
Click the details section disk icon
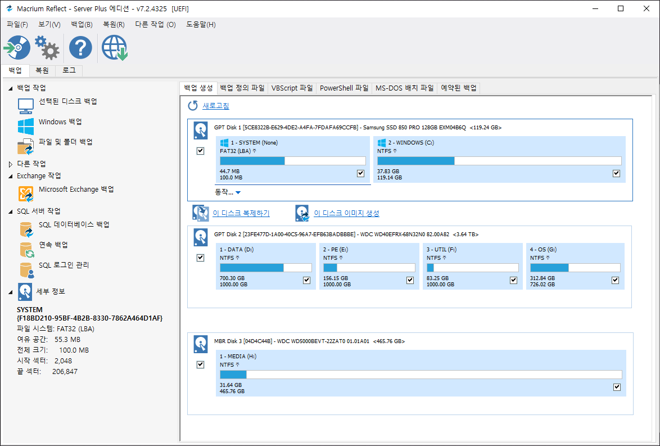pos(25,291)
